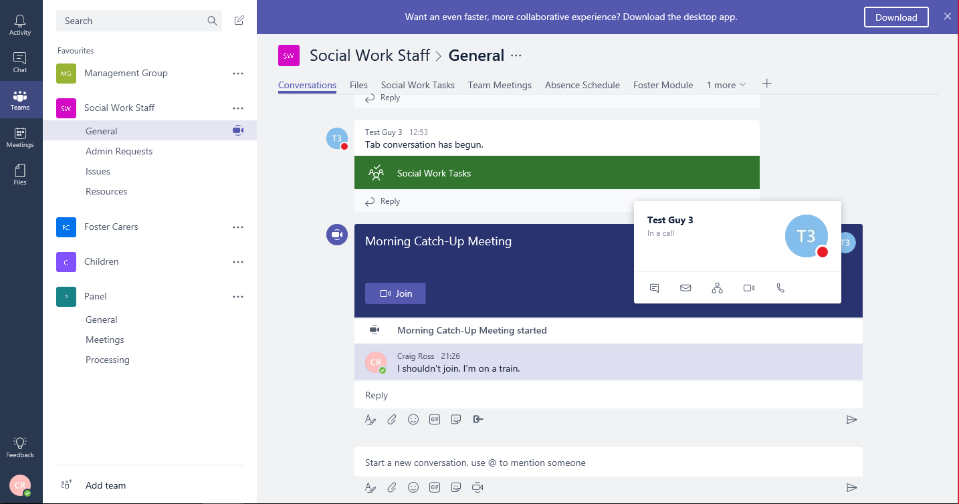Click the Meet now video icon under new conversation
Screen dimensions: 959x504
pyautogui.click(x=477, y=487)
